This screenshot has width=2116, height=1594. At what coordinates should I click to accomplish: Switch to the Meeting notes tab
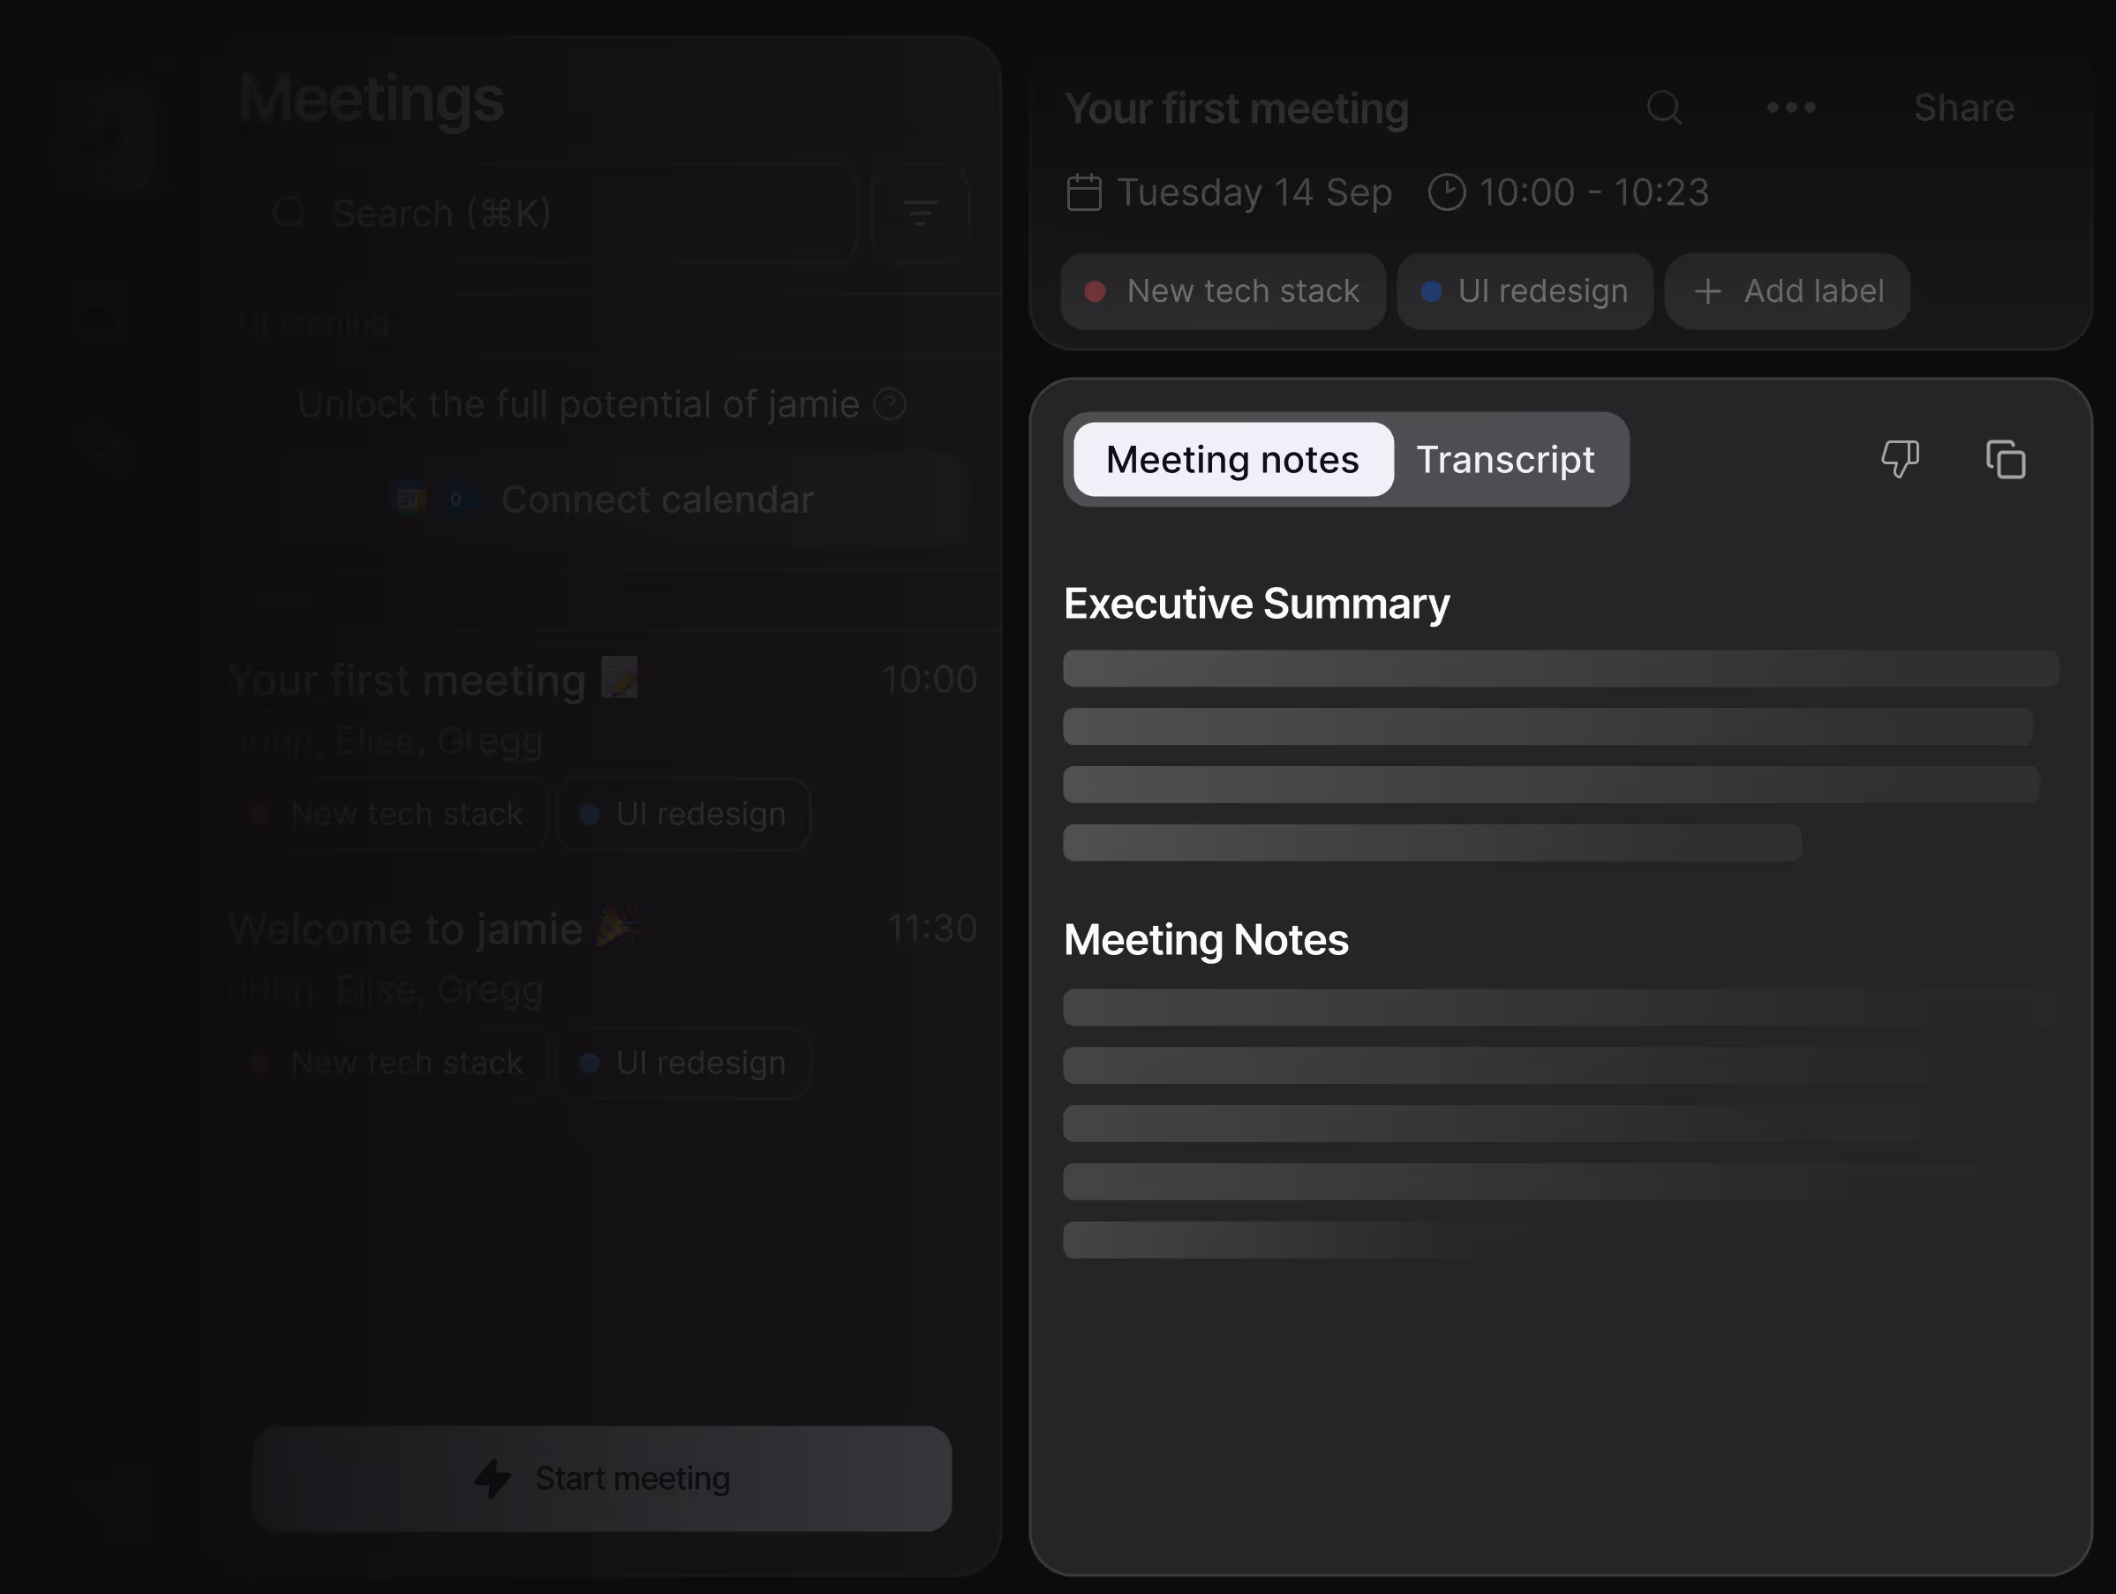1232,459
